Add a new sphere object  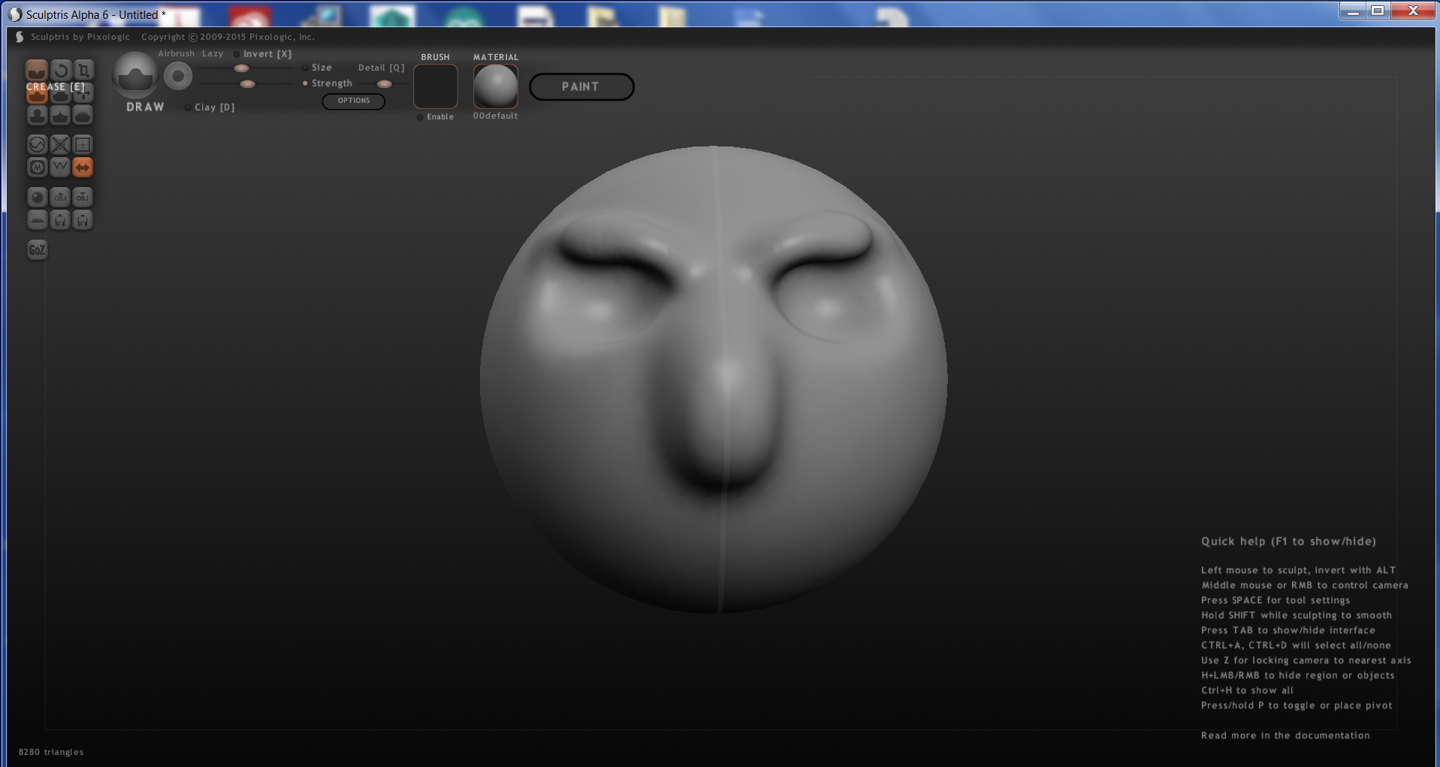[37, 197]
